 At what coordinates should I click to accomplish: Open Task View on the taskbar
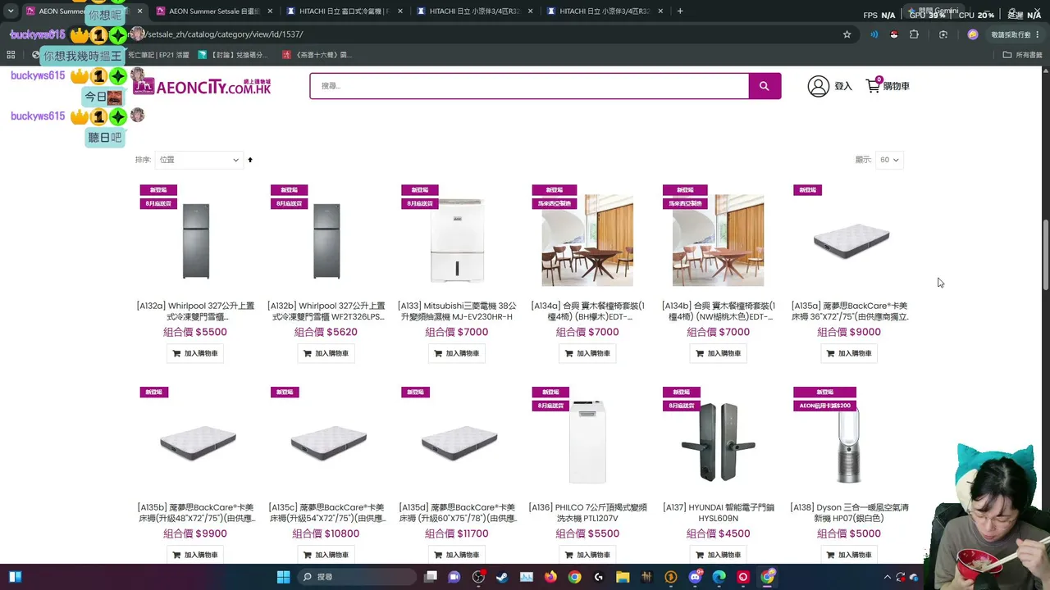431,577
